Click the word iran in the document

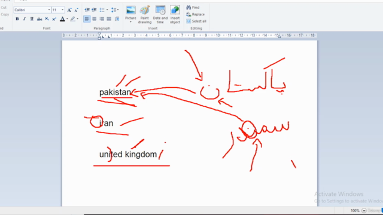coord(107,123)
